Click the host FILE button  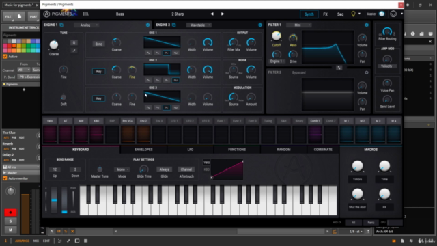8,16
